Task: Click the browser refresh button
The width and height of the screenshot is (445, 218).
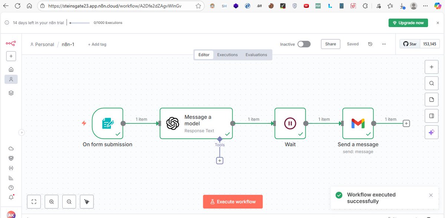Action: pos(18,6)
